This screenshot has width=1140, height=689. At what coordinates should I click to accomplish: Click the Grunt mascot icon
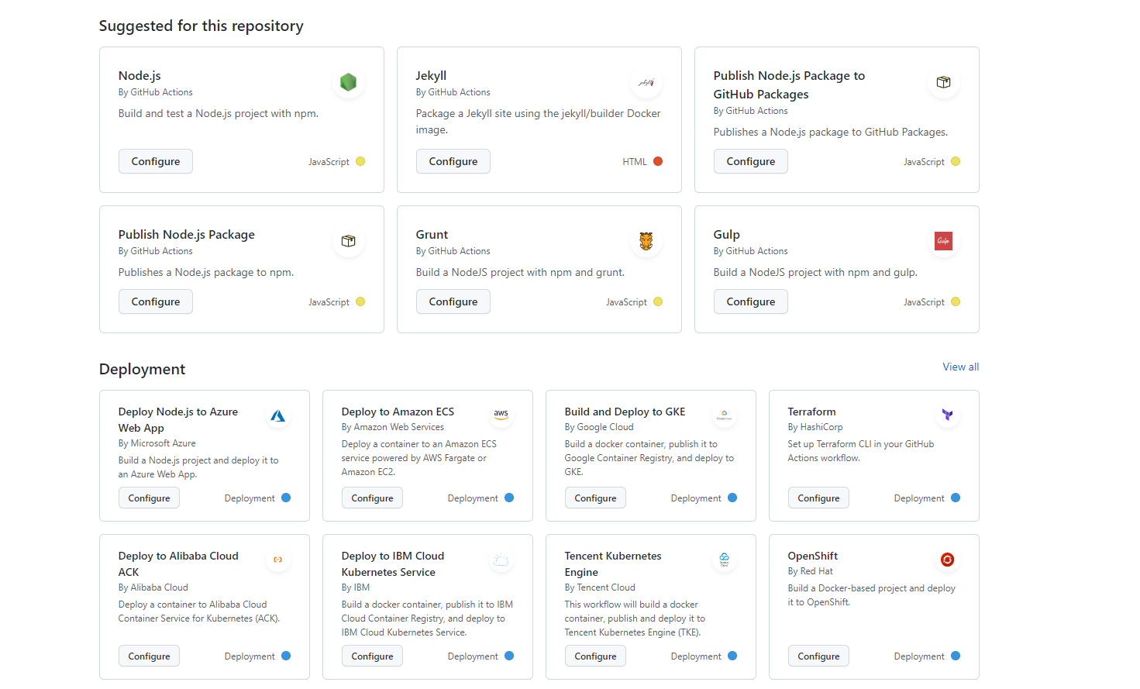tap(646, 241)
